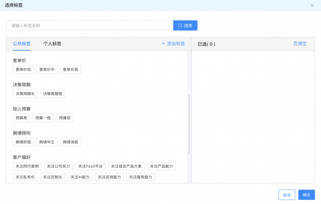Switch to the 个人标签 tab
Image resolution: width=321 pixels, height=204 pixels.
52,43
